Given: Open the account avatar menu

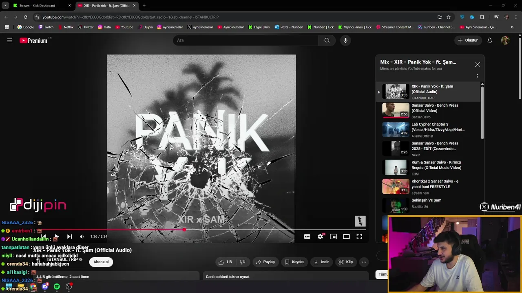Looking at the screenshot, I should click(505, 40).
